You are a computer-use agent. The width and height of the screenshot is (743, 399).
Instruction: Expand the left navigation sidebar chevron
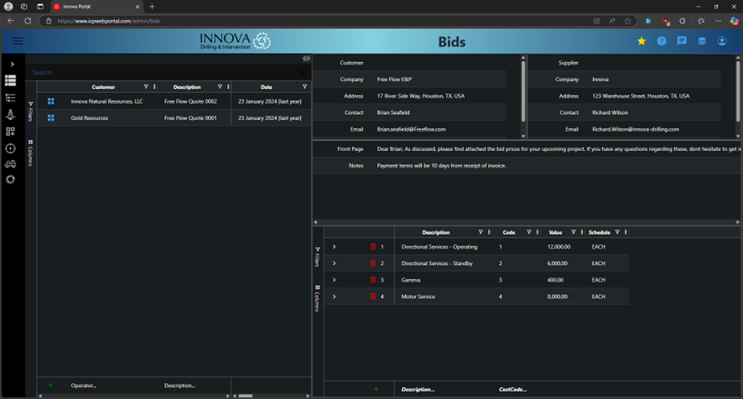coord(12,65)
